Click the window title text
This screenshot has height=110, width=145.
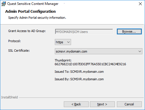33,4
